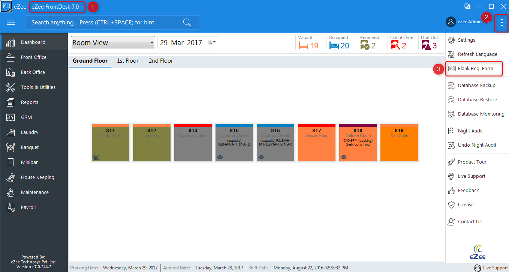
Task: Click the Working Date value in status bar
Action: pyautogui.click(x=130, y=268)
